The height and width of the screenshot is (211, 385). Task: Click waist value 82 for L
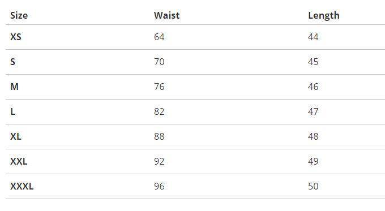[x=159, y=111]
